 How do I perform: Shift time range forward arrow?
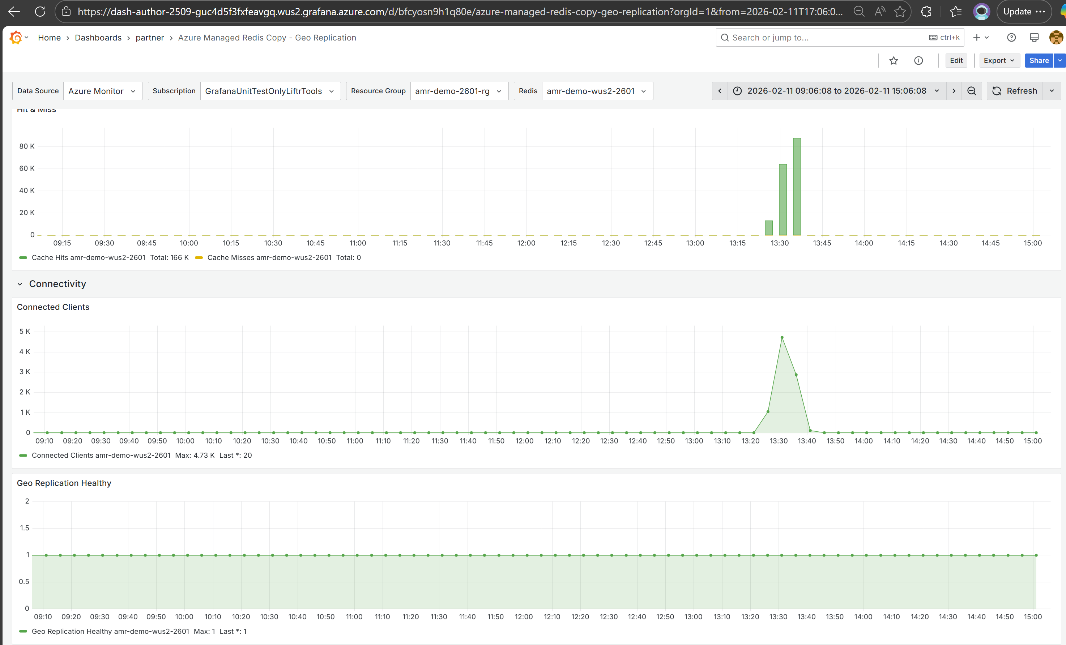point(954,91)
